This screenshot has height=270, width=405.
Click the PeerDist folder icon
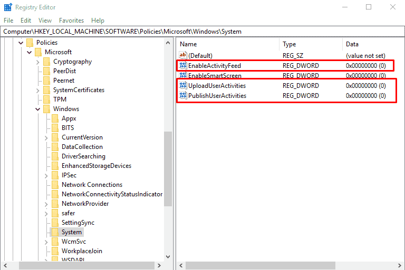pyautogui.click(x=47, y=71)
